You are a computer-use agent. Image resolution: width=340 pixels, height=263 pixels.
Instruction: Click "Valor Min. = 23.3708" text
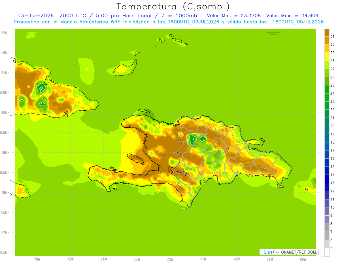coord(234,16)
